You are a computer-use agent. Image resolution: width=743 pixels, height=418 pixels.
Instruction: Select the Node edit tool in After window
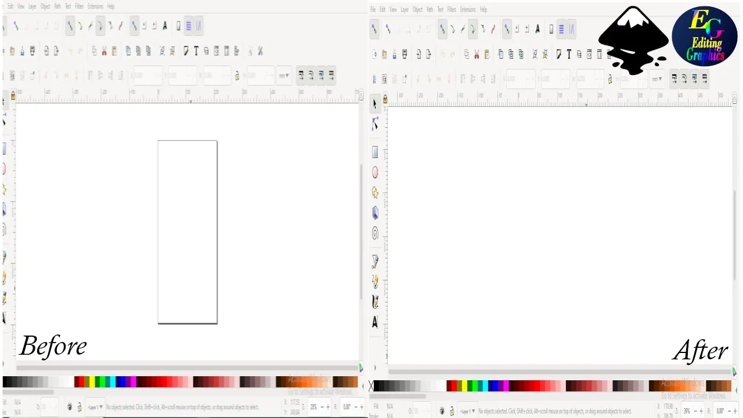pyautogui.click(x=375, y=124)
